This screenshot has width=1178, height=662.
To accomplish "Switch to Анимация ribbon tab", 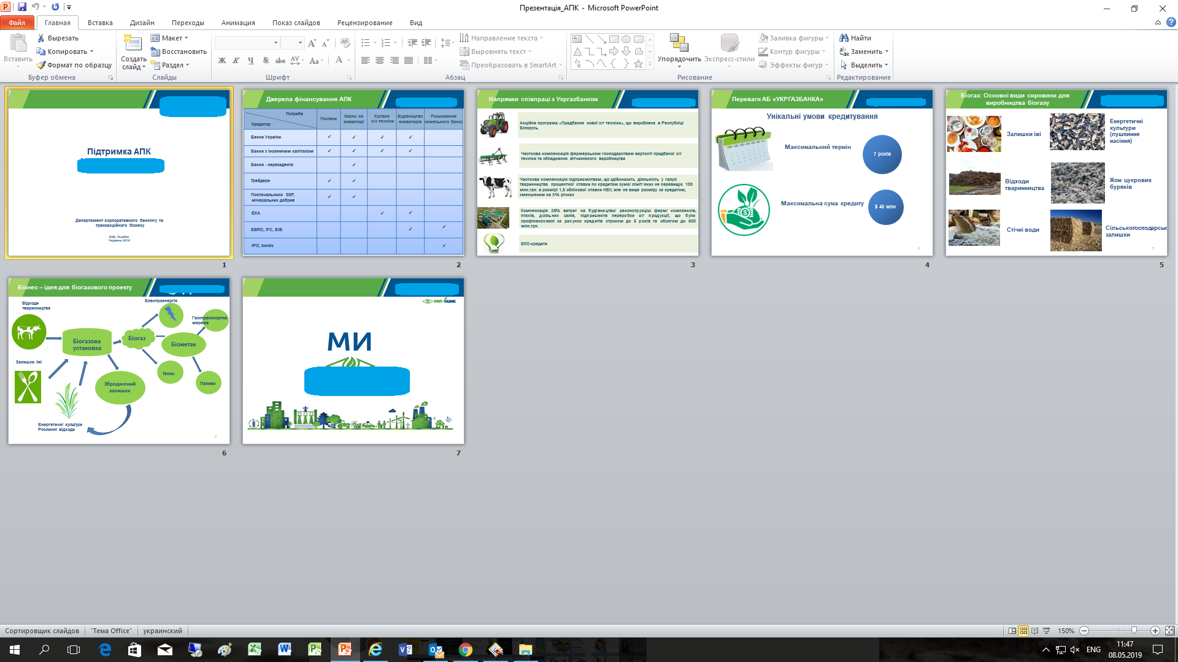I will pos(238,23).
